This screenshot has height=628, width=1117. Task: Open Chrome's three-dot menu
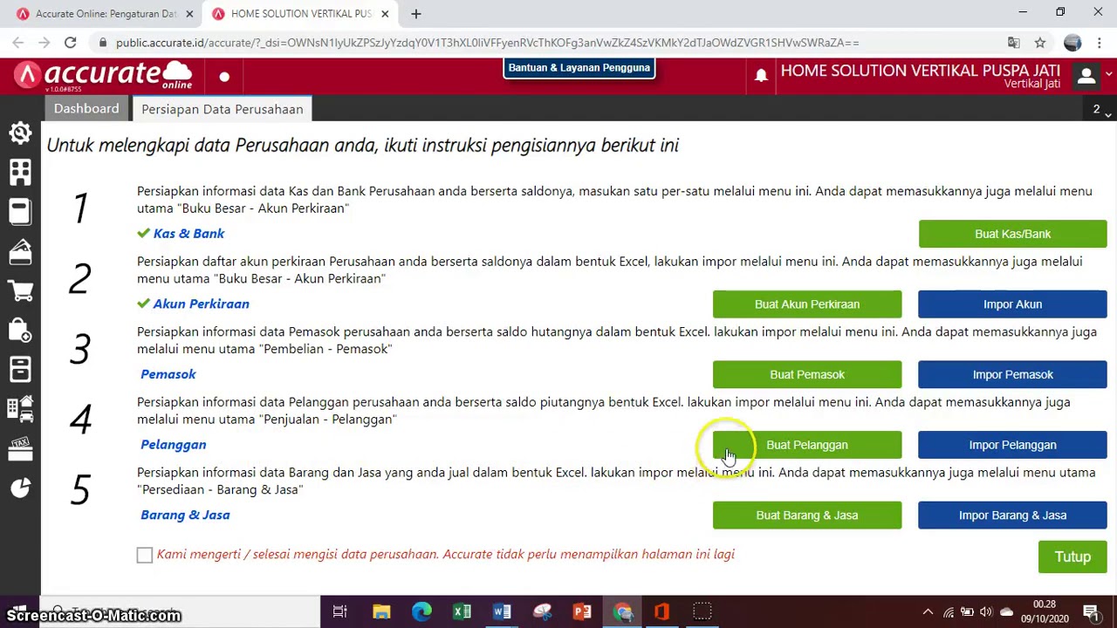[x=1098, y=42]
